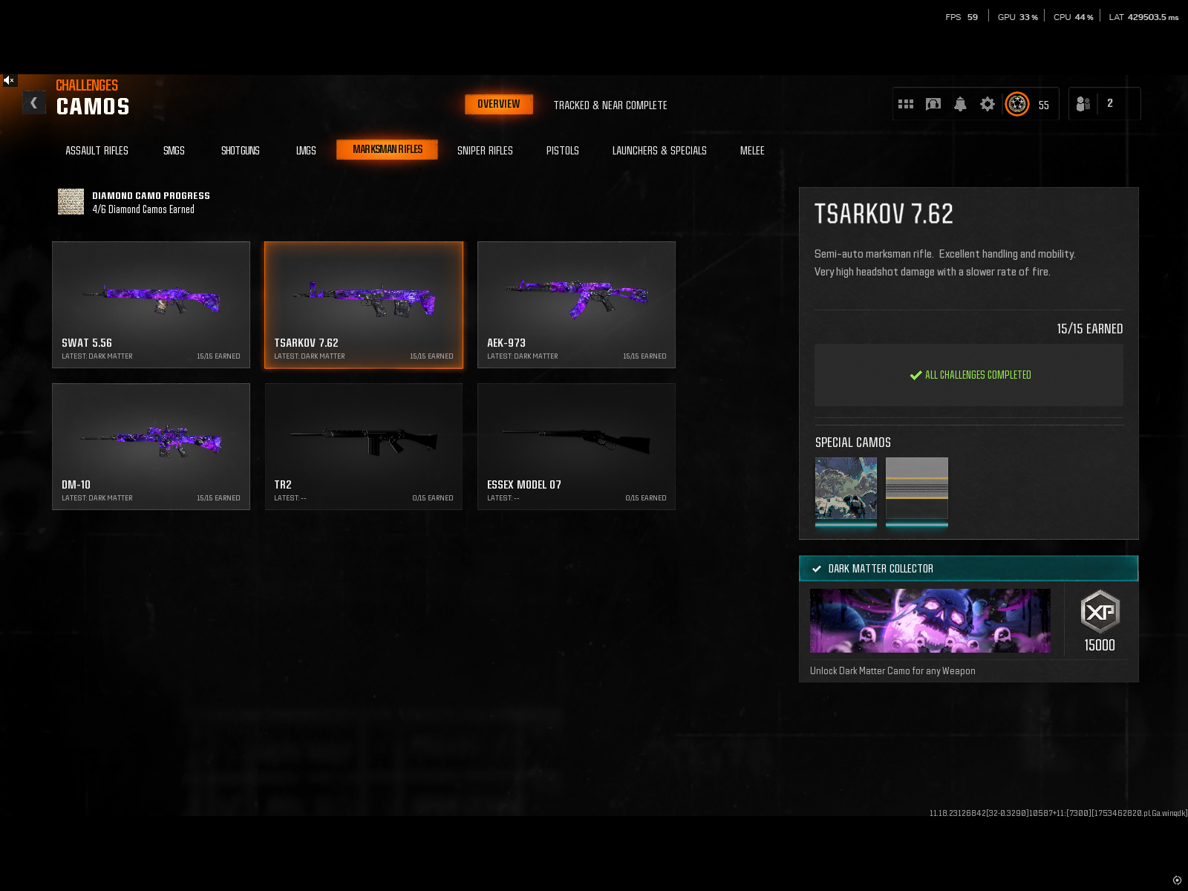Switch to Overview tab
Image resolution: width=1188 pixels, height=891 pixels.
coord(499,104)
